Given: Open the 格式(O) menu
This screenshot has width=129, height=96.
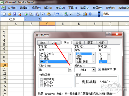Looking at the screenshot, I should coord(60,8).
